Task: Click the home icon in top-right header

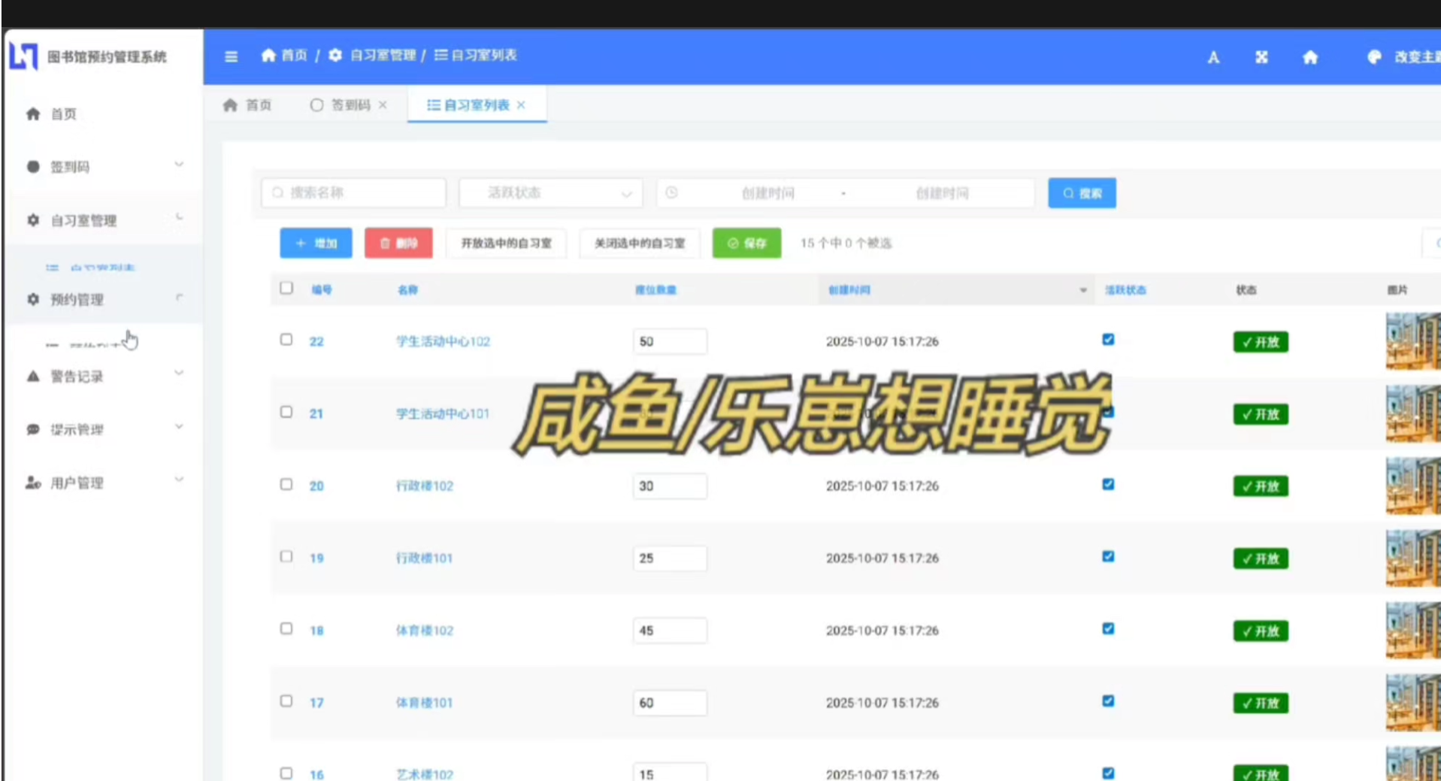Action: tap(1310, 58)
